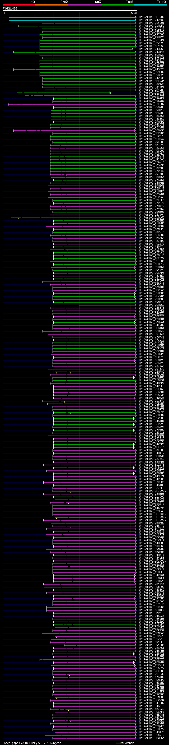Screen dimensions: 169x745
Task: Open the UniRef100_B7FSN7 entry
Action: (x=152, y=104)
